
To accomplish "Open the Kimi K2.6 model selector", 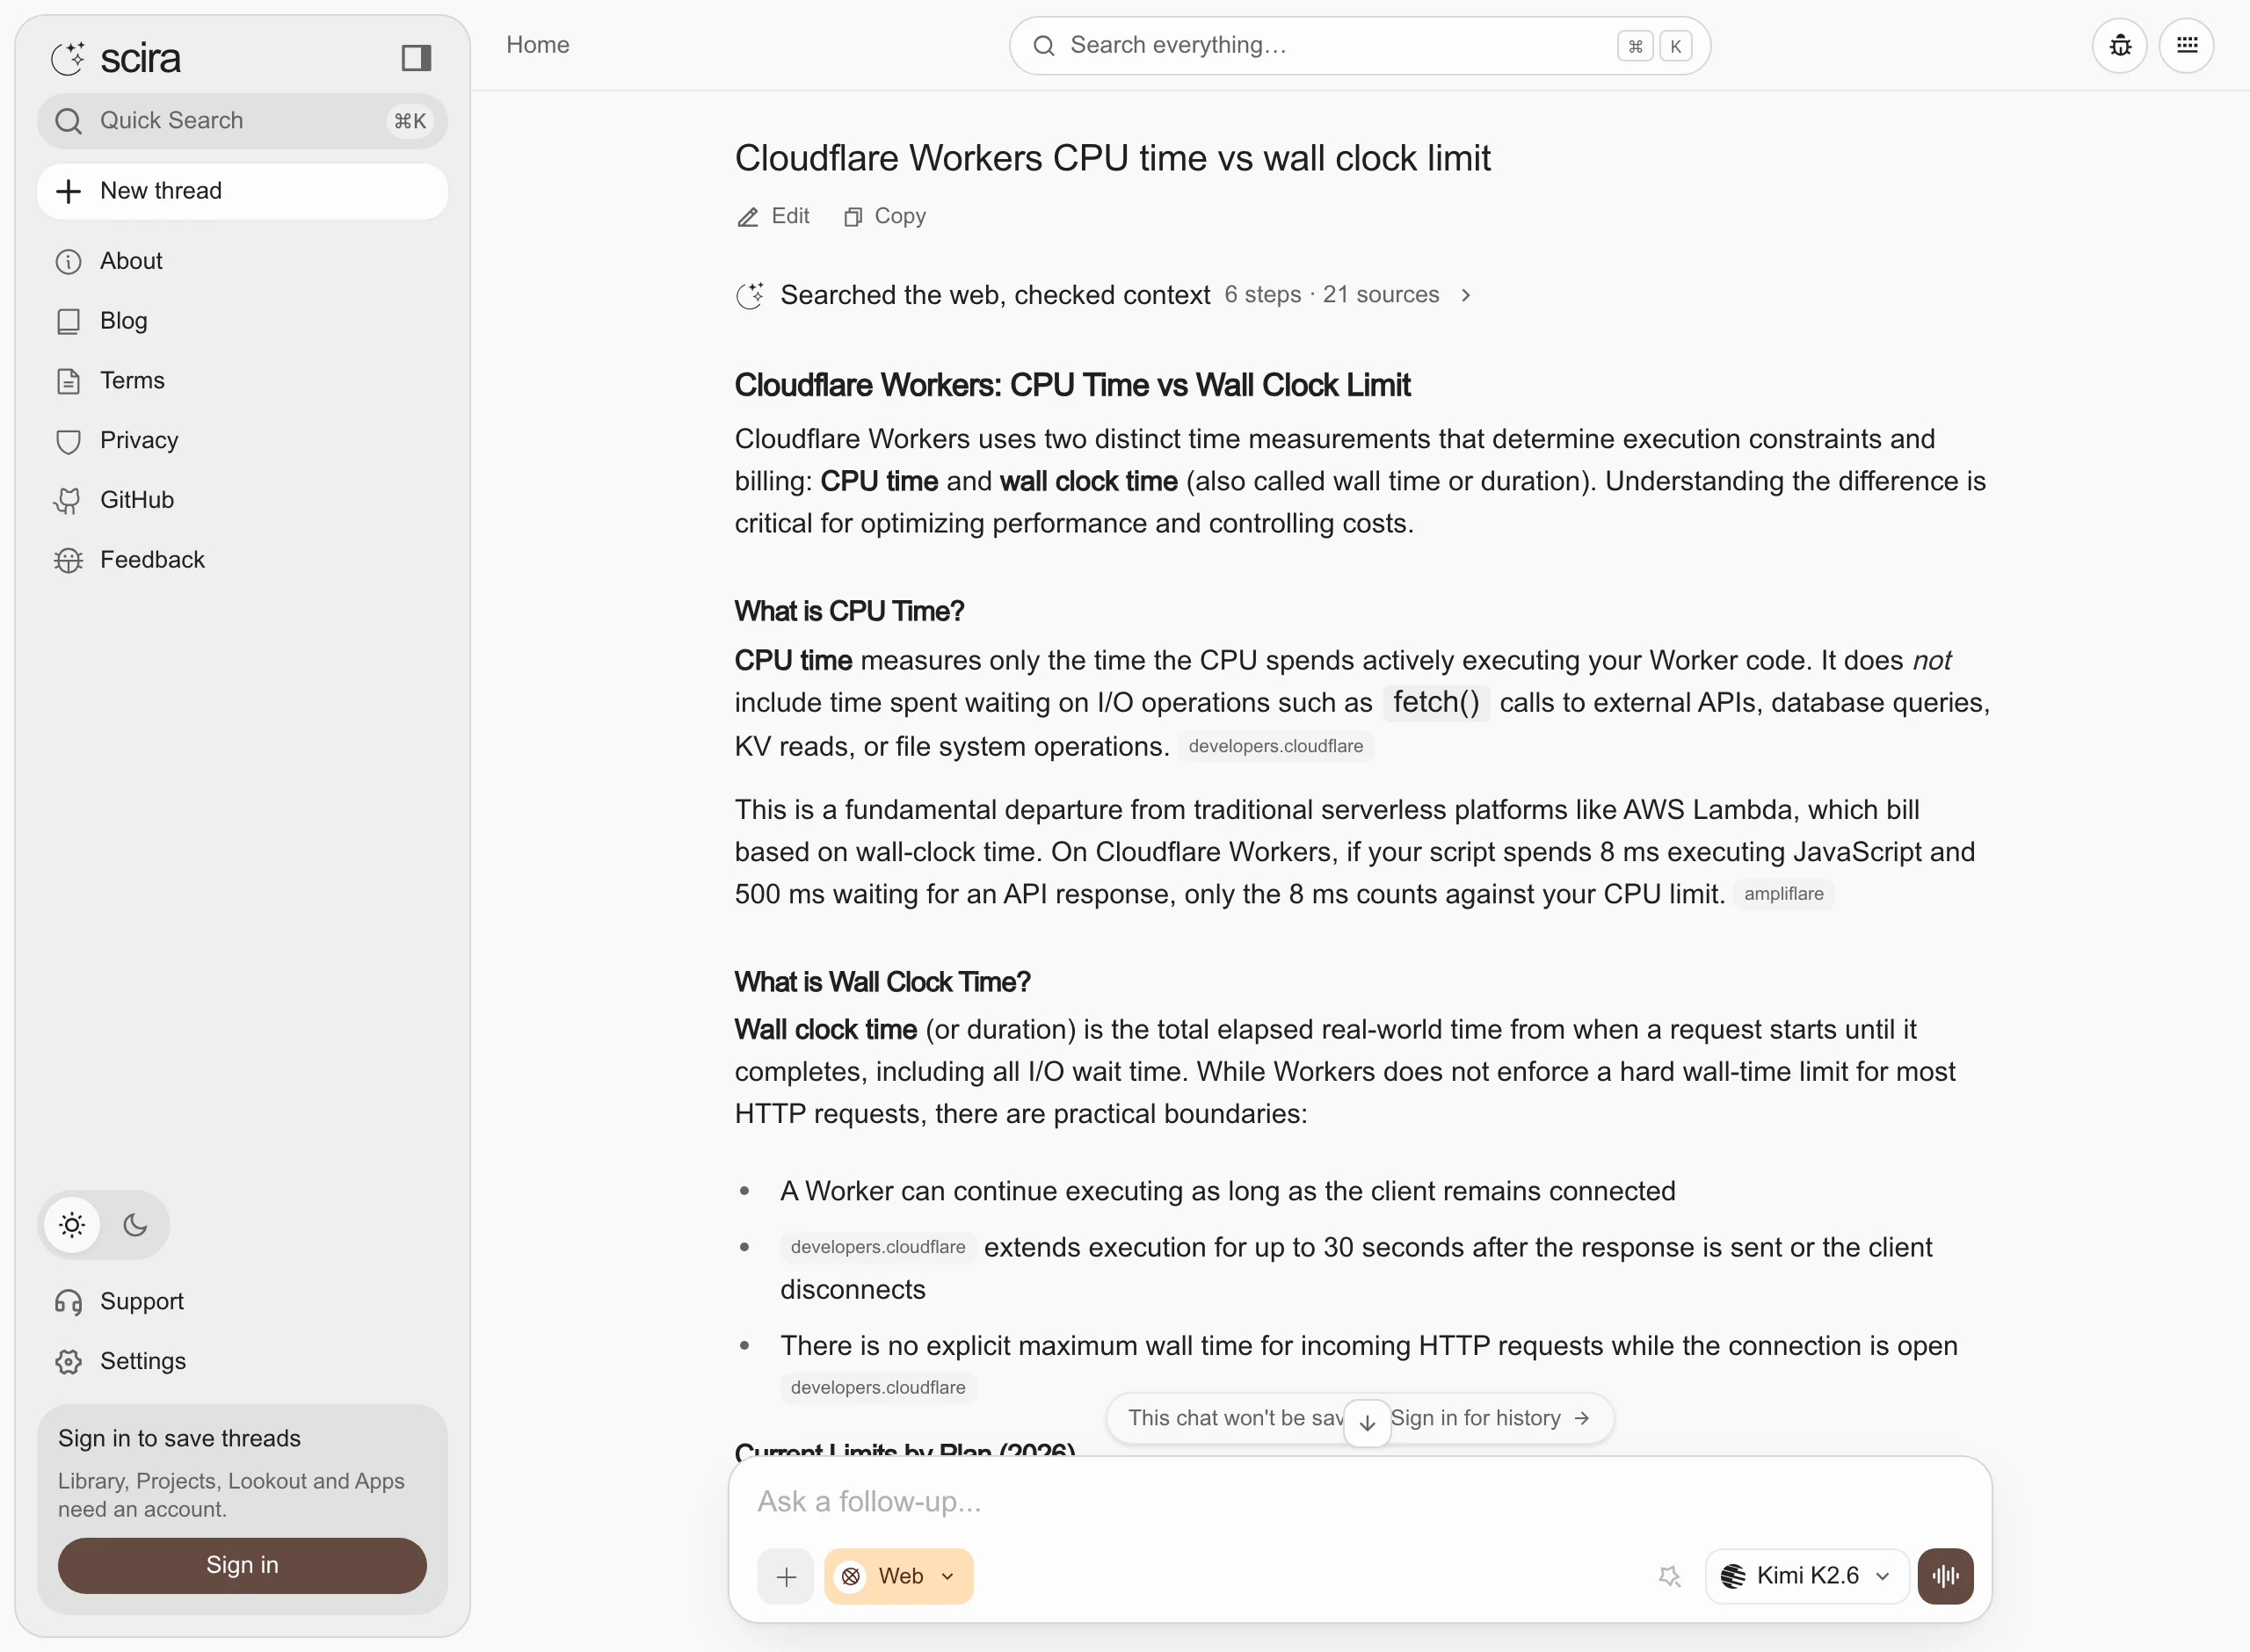I will tap(1806, 1576).
